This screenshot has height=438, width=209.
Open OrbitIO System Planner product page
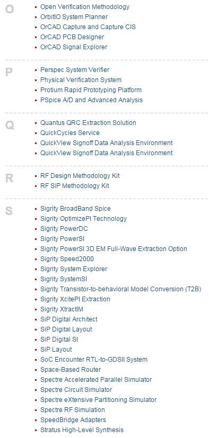pos(74,17)
